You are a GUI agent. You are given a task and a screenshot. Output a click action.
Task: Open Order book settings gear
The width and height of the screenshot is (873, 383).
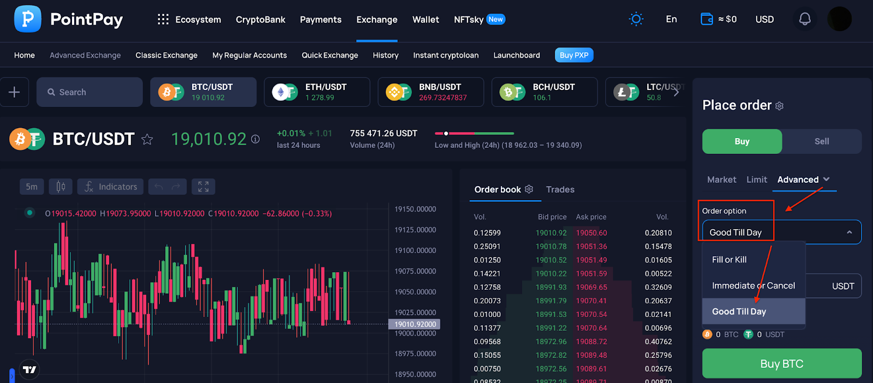[x=529, y=189]
